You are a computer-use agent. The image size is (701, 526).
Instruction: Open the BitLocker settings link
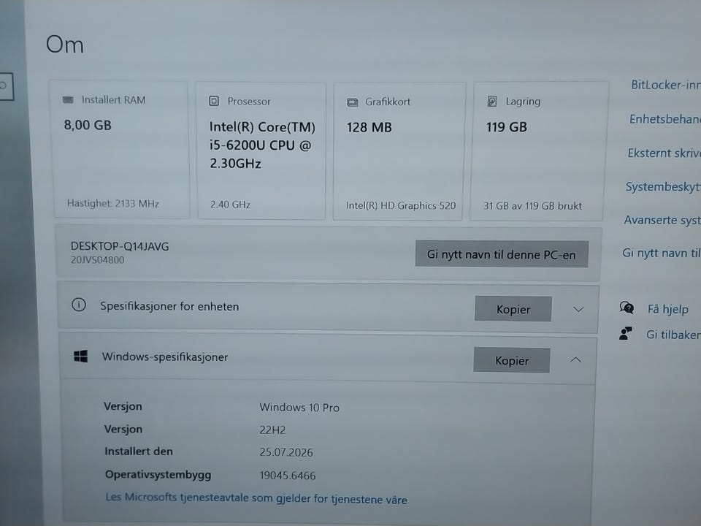pyautogui.click(x=666, y=85)
